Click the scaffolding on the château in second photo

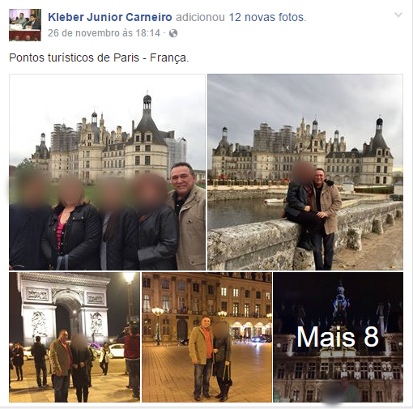pos(274,138)
